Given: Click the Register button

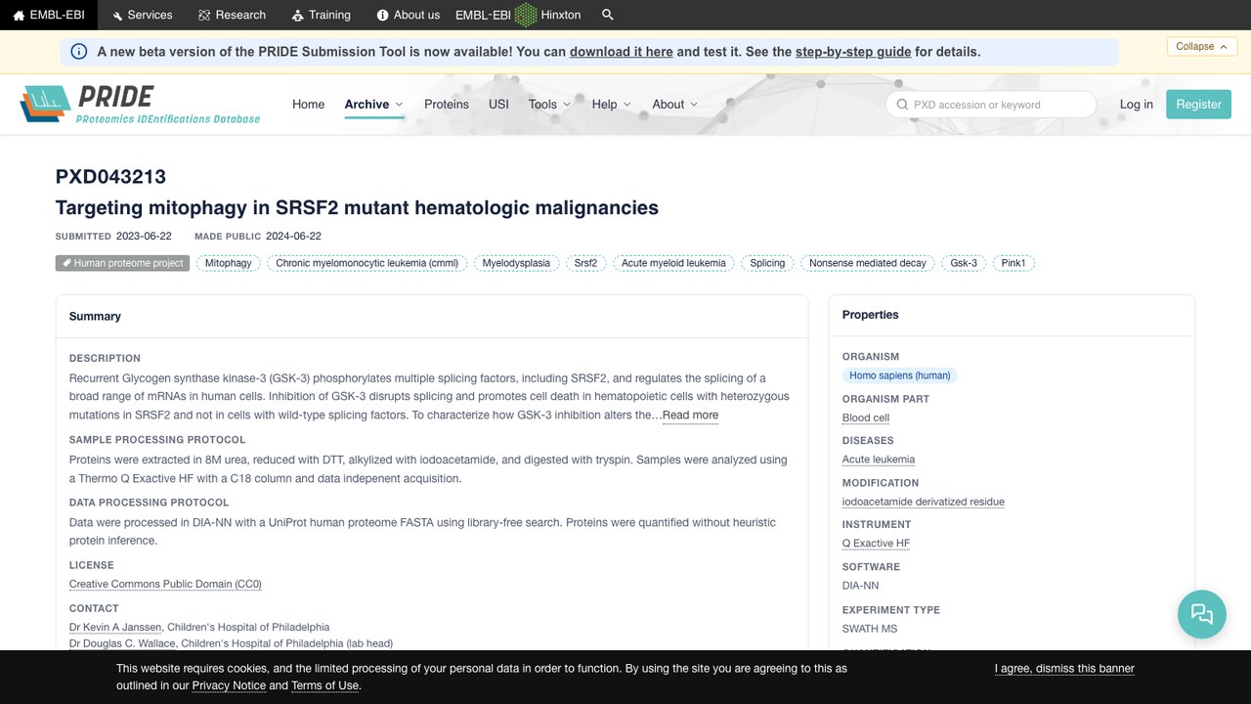Looking at the screenshot, I should 1198,105.
